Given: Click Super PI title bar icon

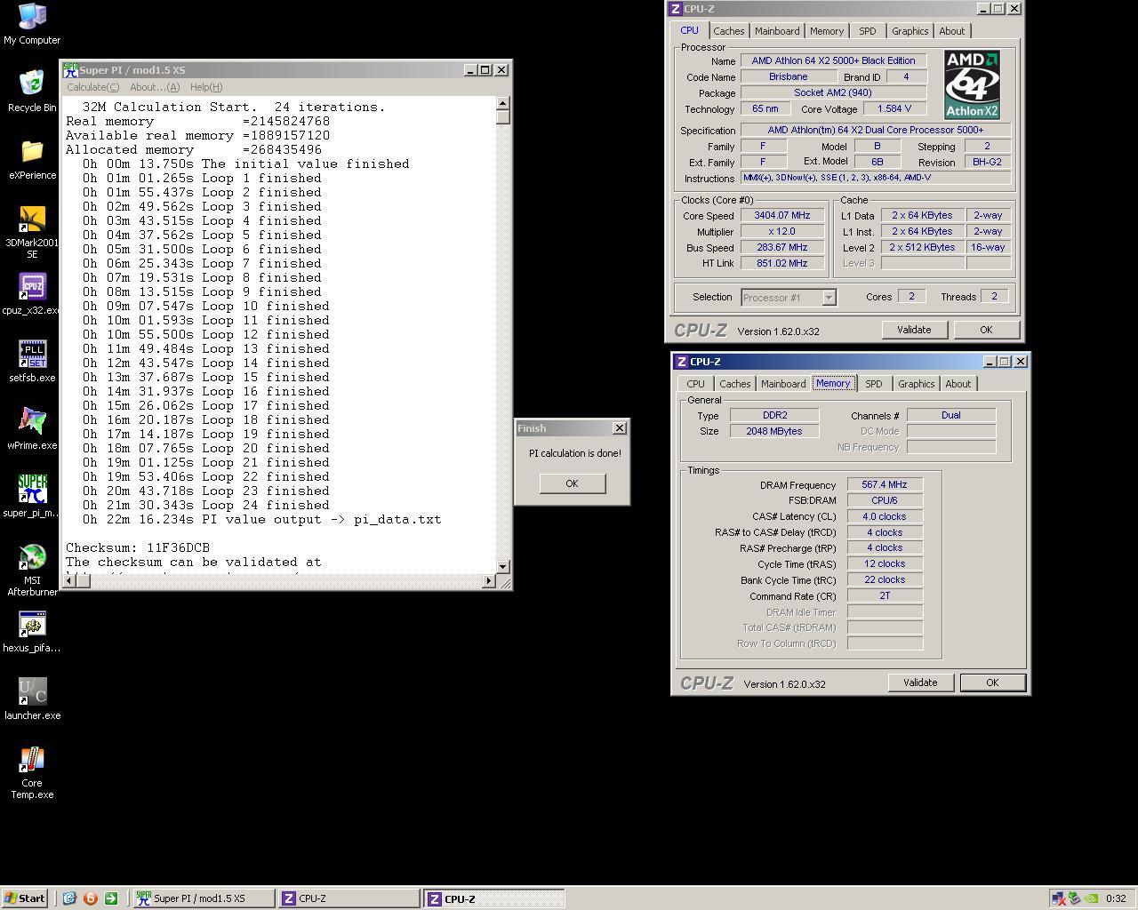Looking at the screenshot, I should tap(70, 69).
